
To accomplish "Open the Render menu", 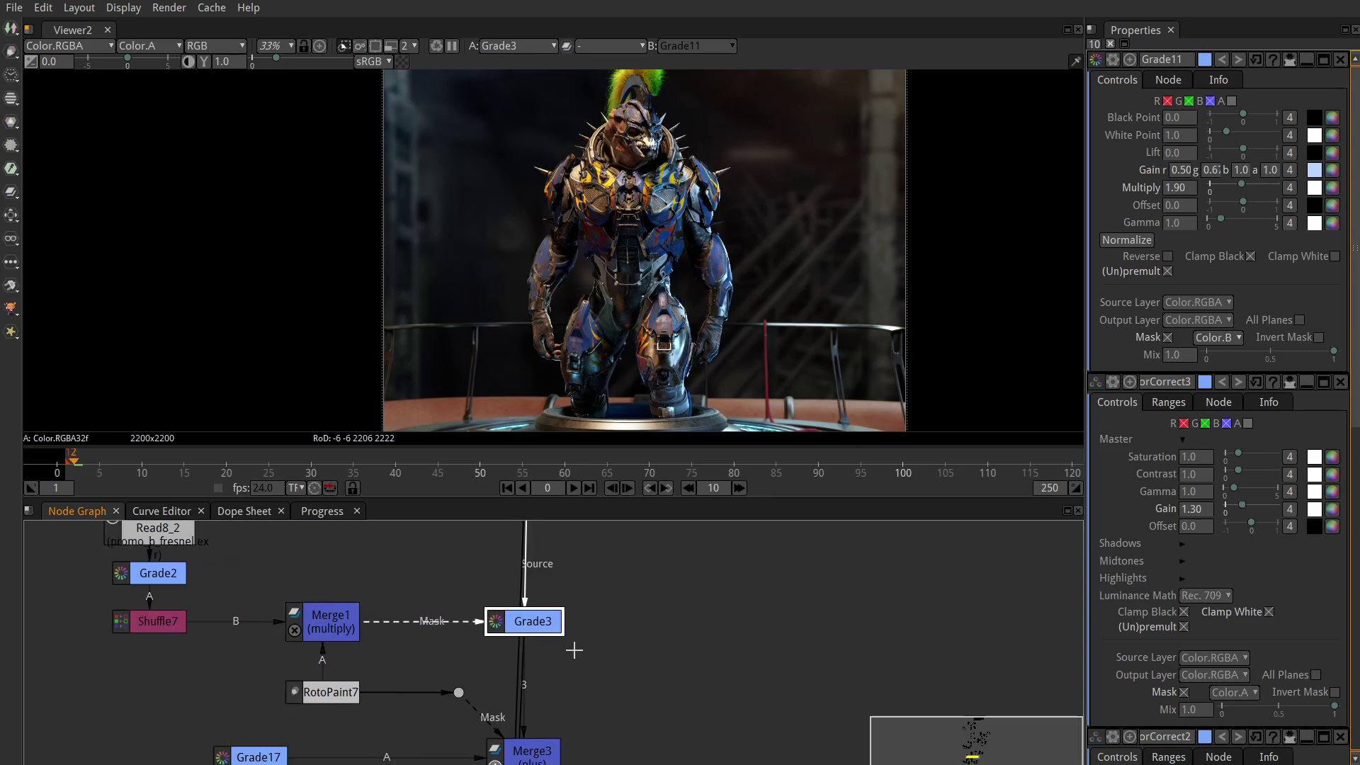I will tap(169, 8).
